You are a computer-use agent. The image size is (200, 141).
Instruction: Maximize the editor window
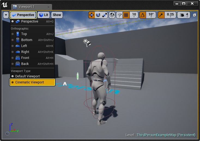pos(184,4)
